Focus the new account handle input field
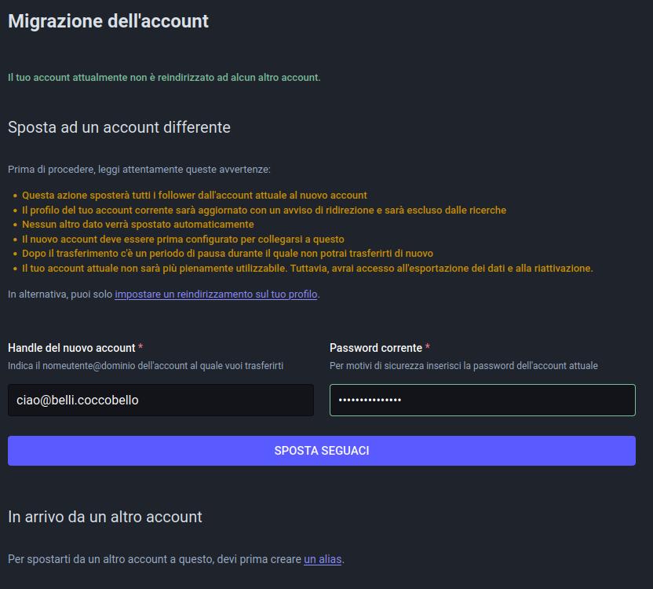This screenshot has height=589, width=653. 161,401
